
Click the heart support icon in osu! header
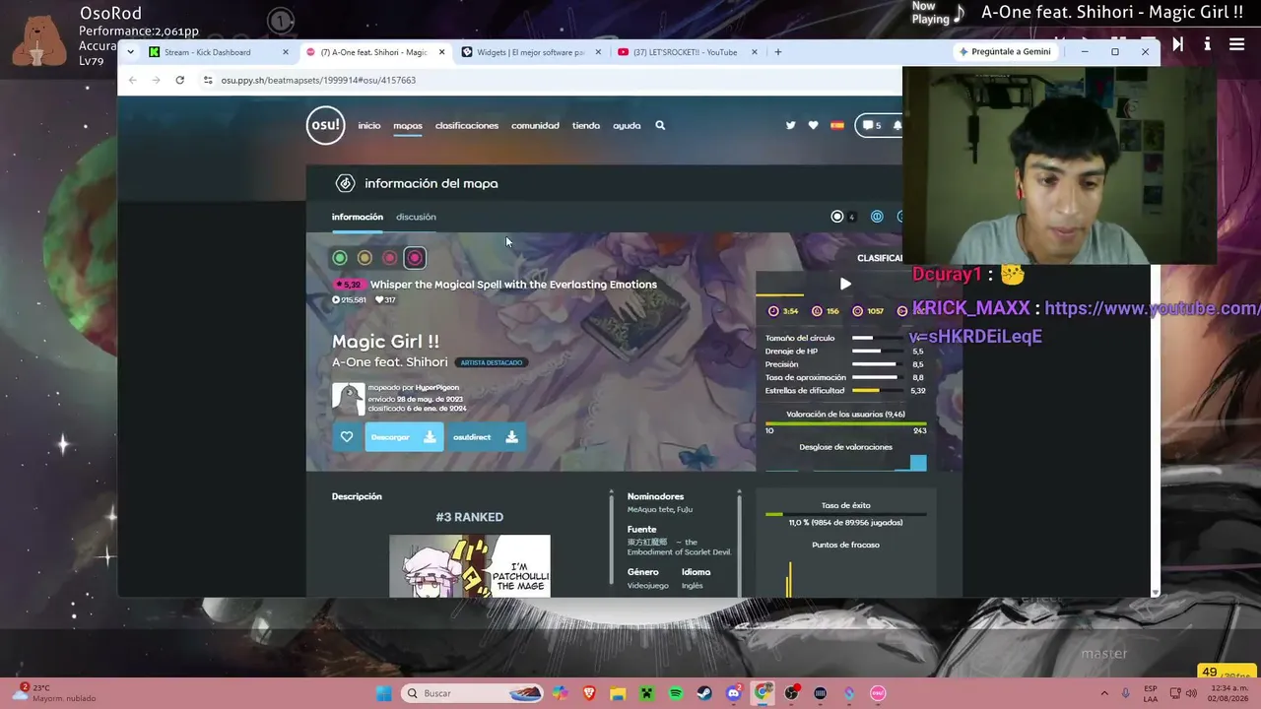tap(813, 125)
